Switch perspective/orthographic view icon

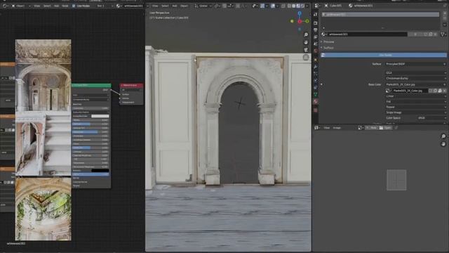(306, 58)
